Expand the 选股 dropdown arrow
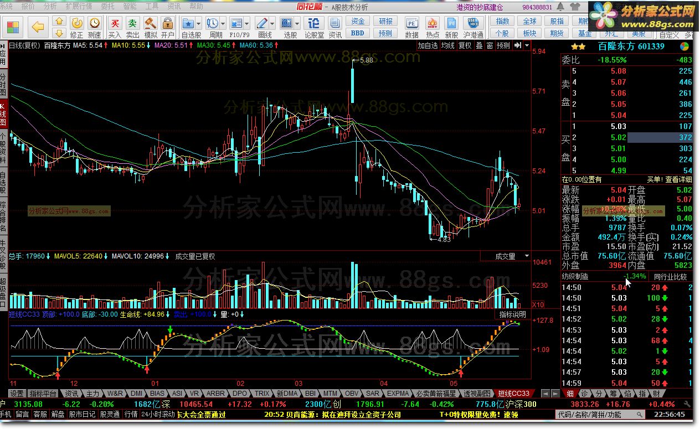The width and height of the screenshot is (700, 429). (297, 24)
